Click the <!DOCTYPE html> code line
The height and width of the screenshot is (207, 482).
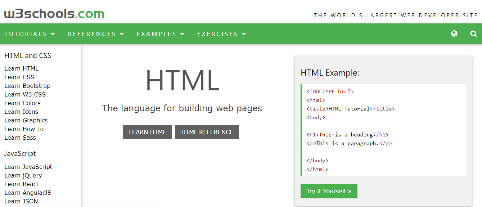click(x=330, y=91)
